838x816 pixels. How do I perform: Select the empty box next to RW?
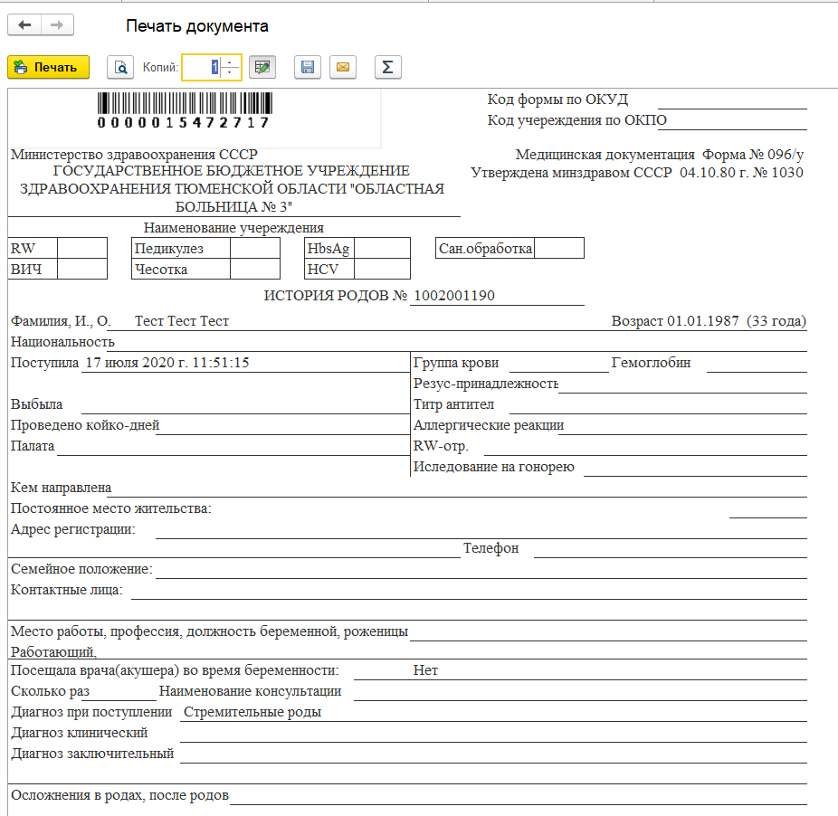point(82,249)
